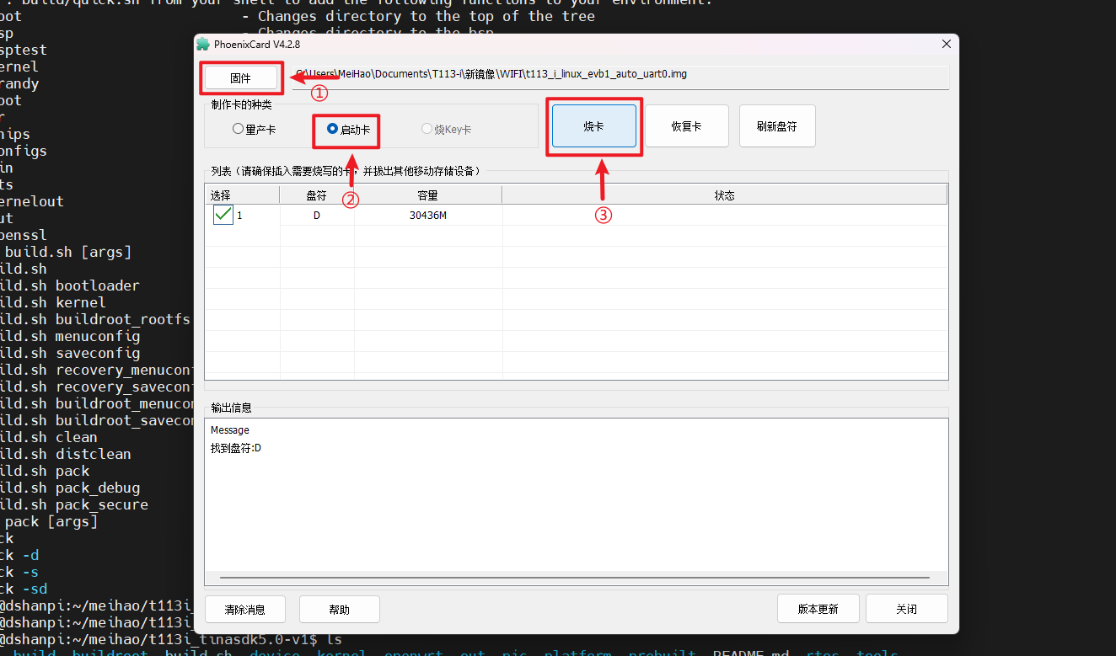
Task: Click the 选择 column header
Action: click(x=243, y=195)
